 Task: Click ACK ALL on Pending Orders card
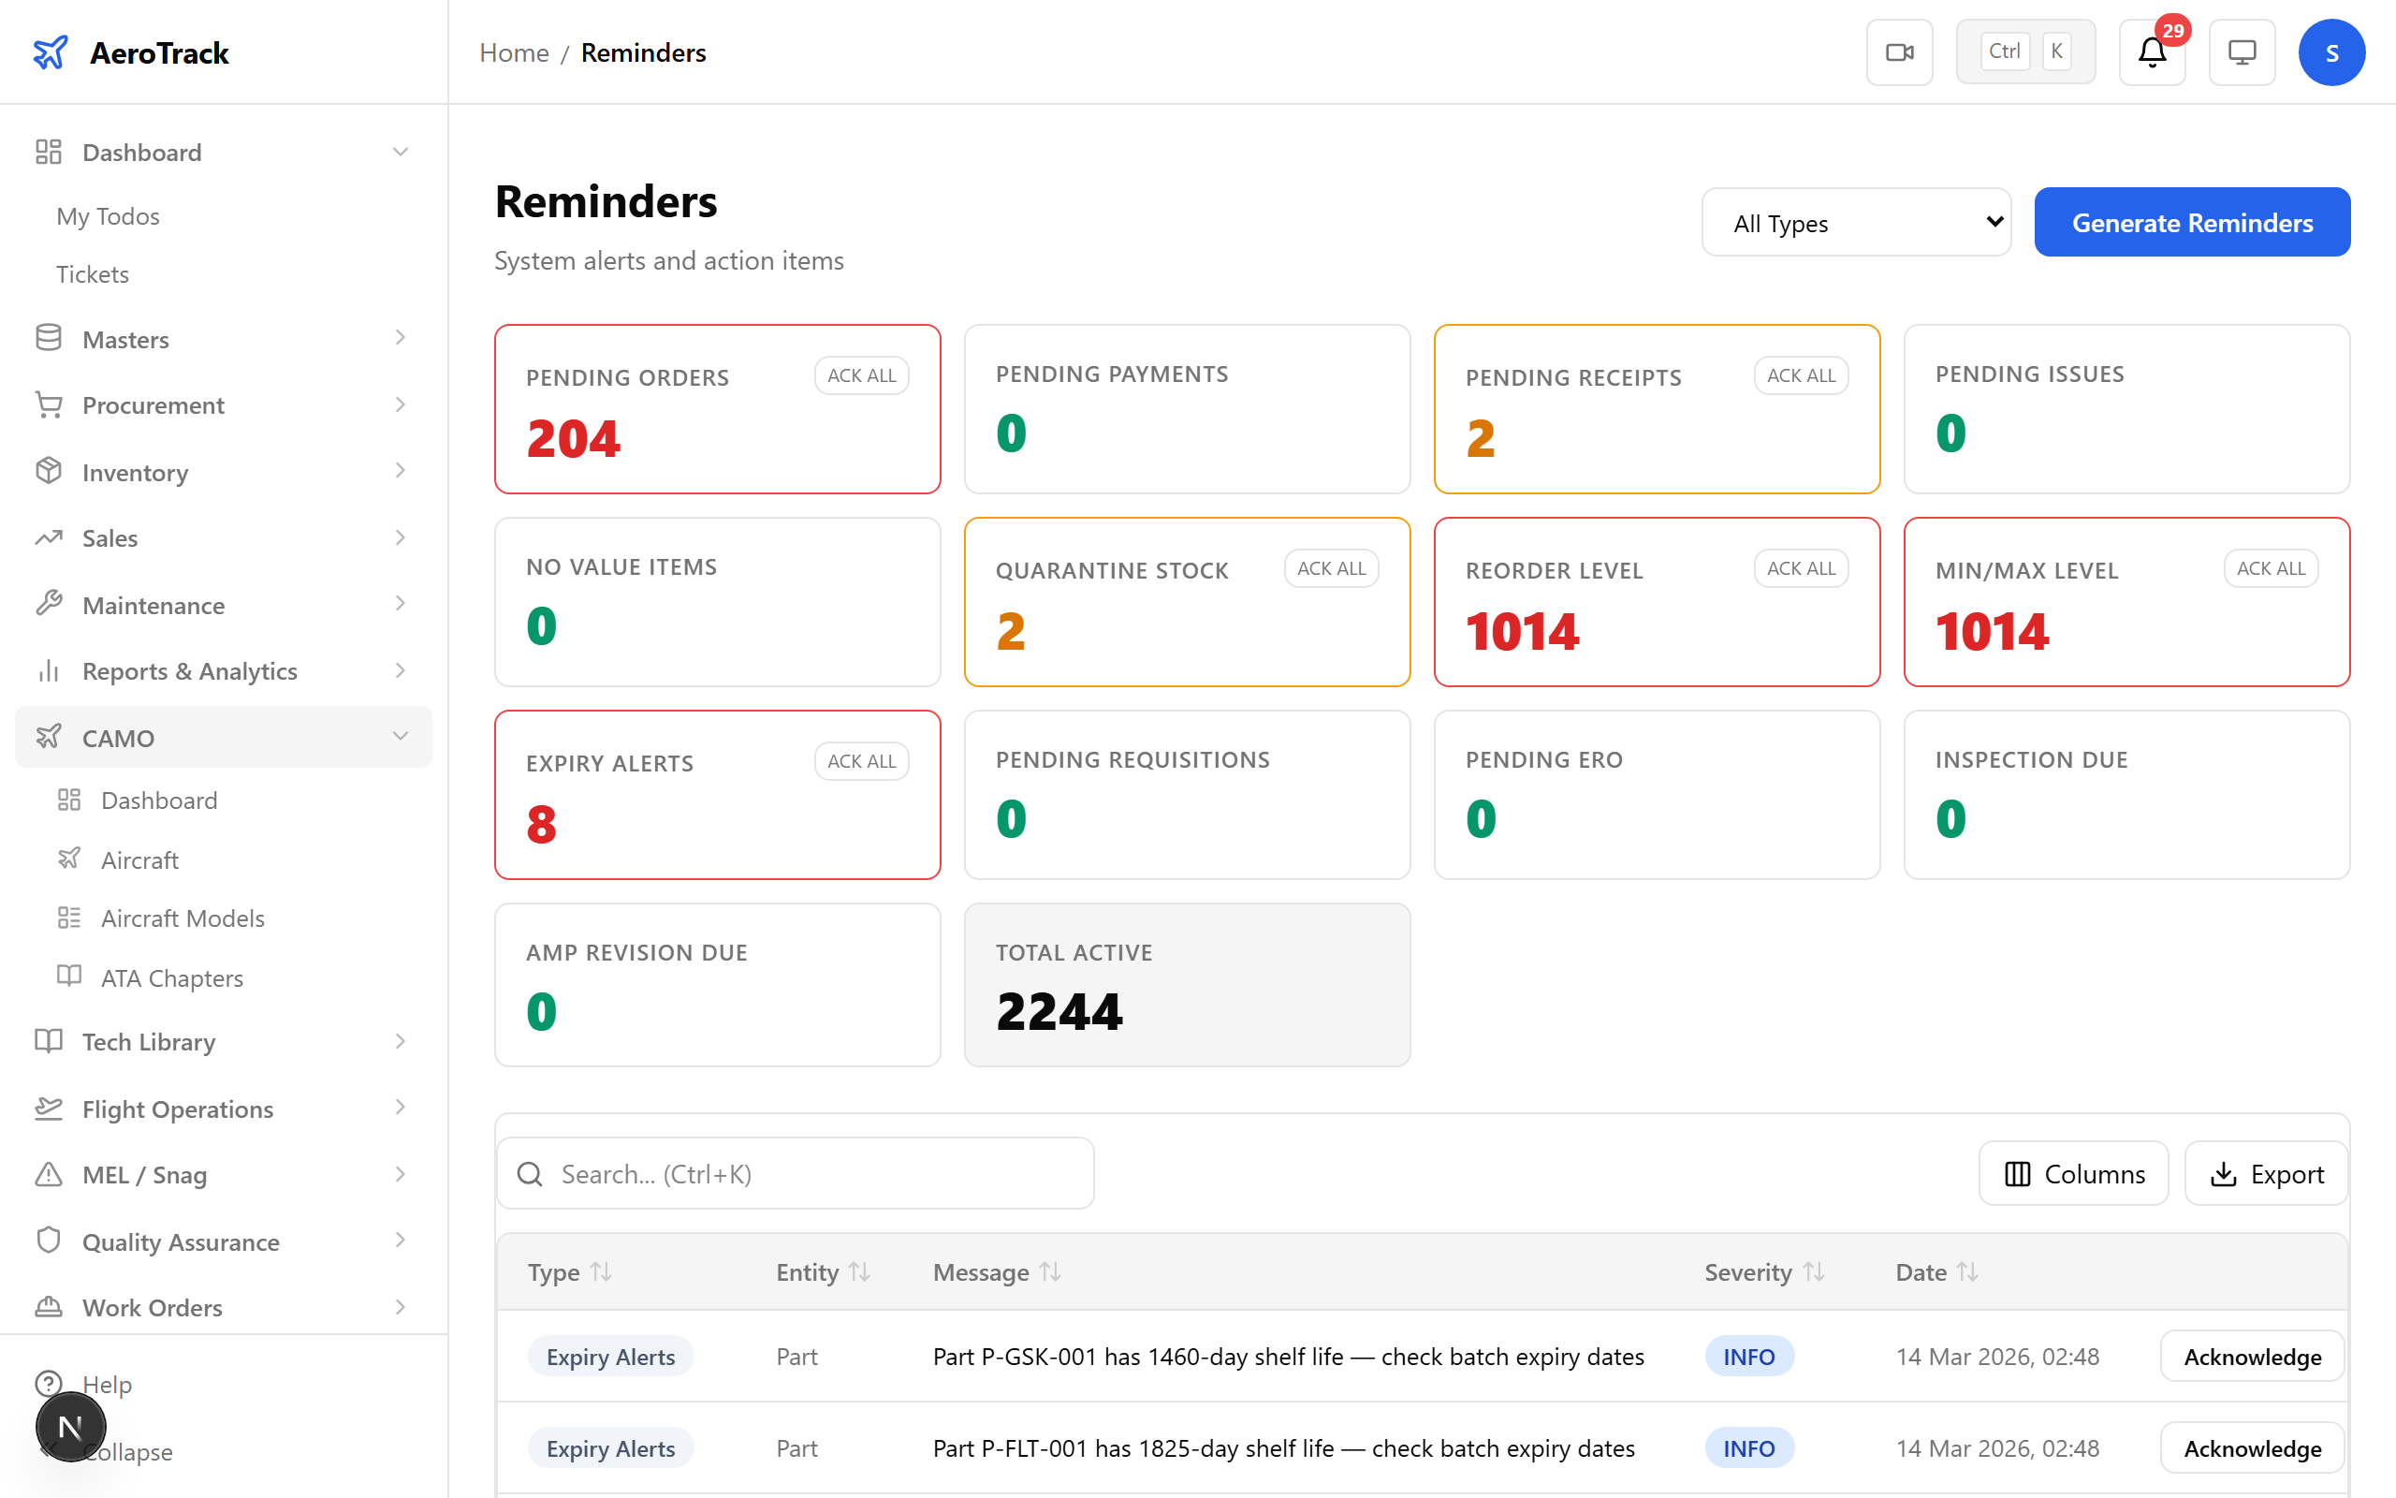click(x=860, y=375)
